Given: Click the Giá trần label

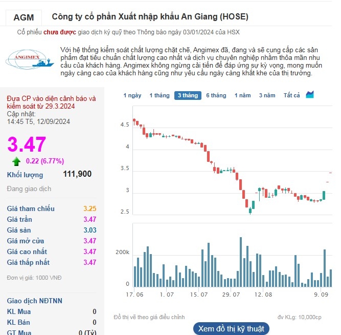Looking at the screenshot, I should point(24,219).
